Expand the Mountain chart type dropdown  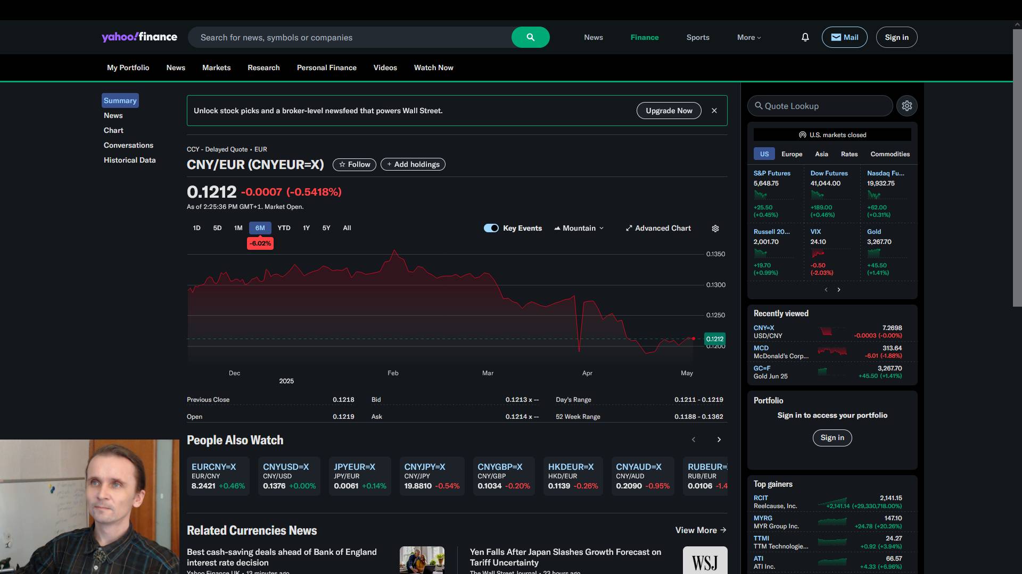[579, 228]
